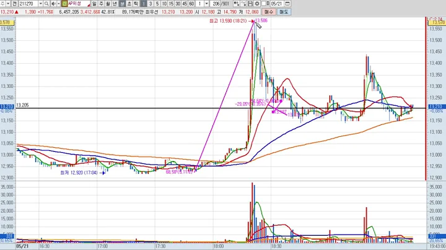Select the monthly (월) chart period
This screenshot has height=250, width=446.
[x=108, y=4]
